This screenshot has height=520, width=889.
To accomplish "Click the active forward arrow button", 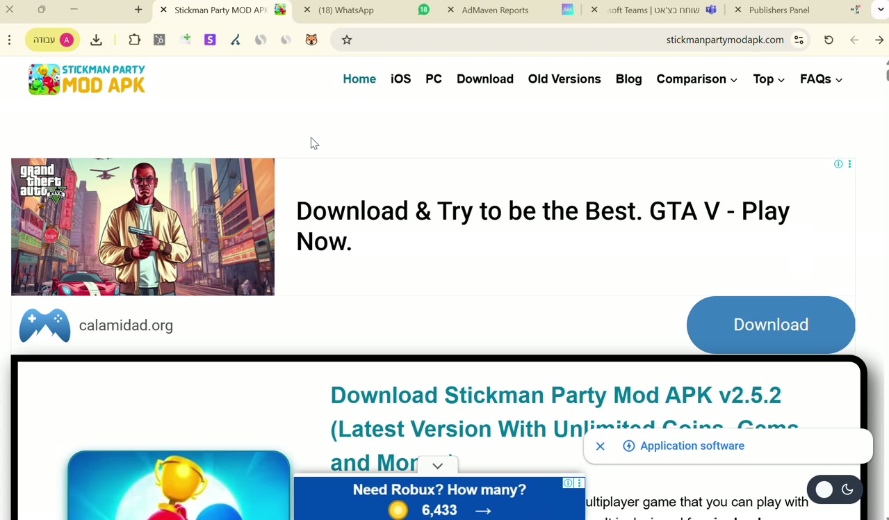I will (879, 40).
